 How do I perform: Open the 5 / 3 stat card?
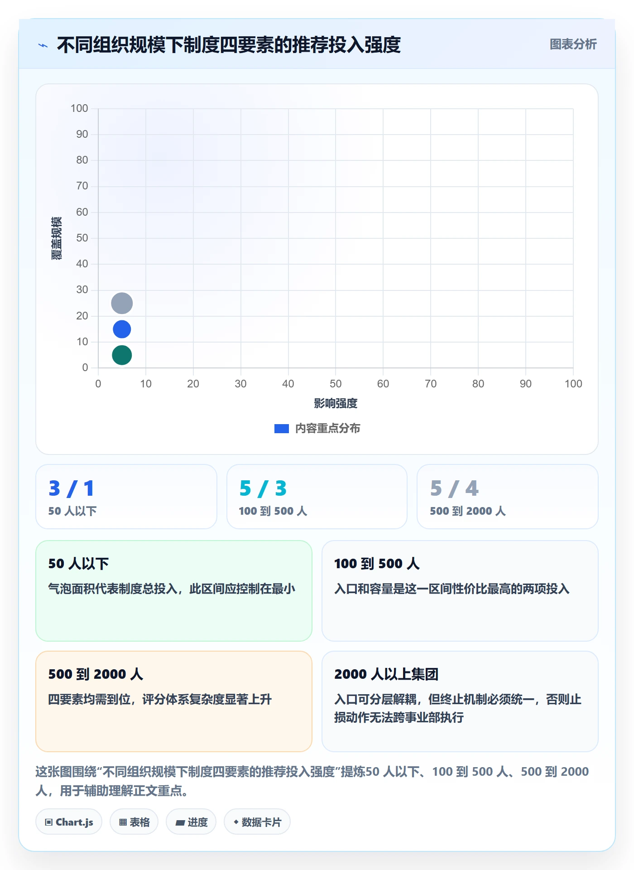click(x=317, y=497)
